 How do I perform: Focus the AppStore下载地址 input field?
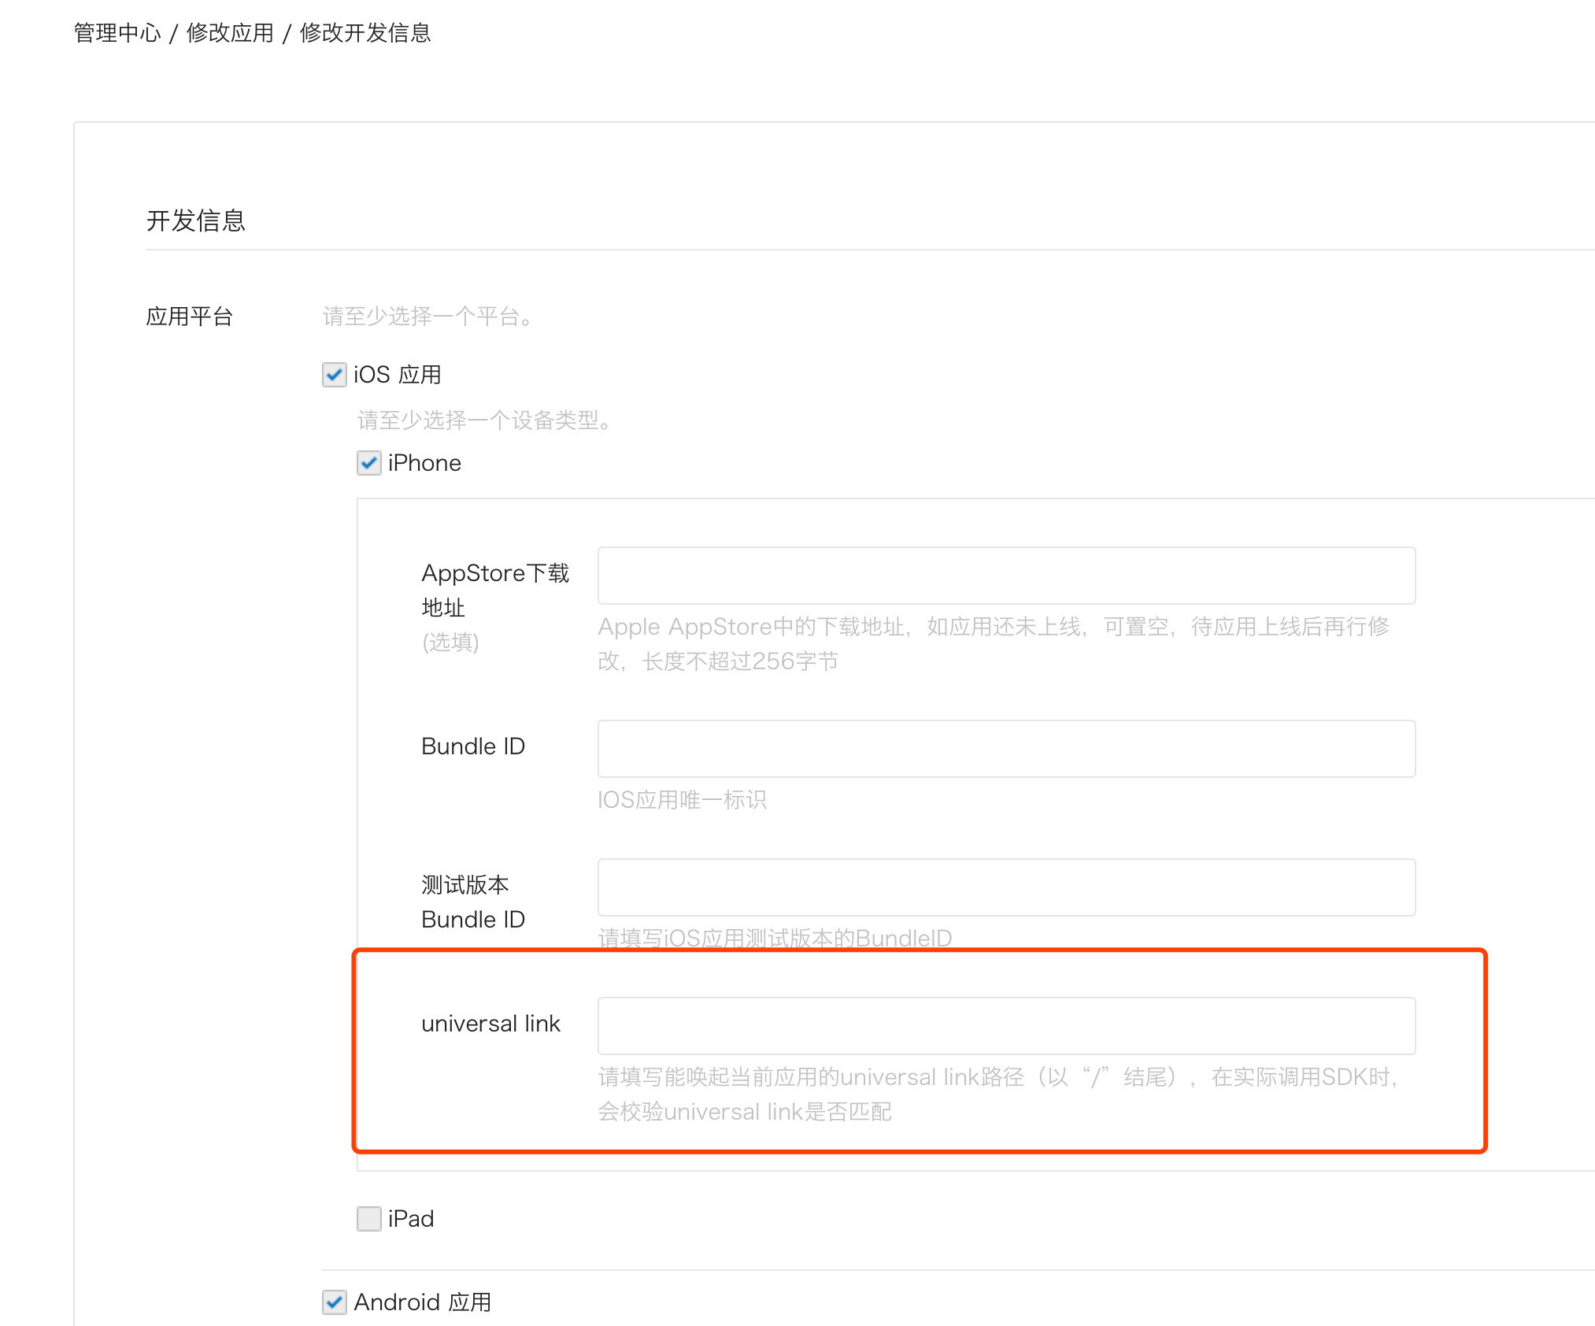pyautogui.click(x=1006, y=576)
